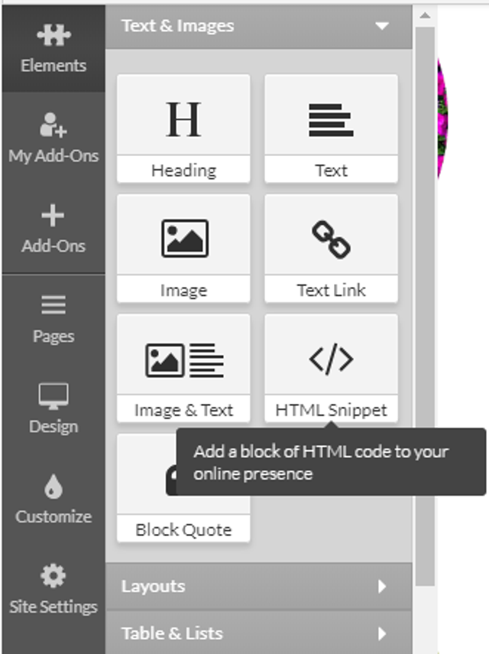489x654 pixels.
Task: Add a Block Quote element
Action: pyautogui.click(x=183, y=488)
